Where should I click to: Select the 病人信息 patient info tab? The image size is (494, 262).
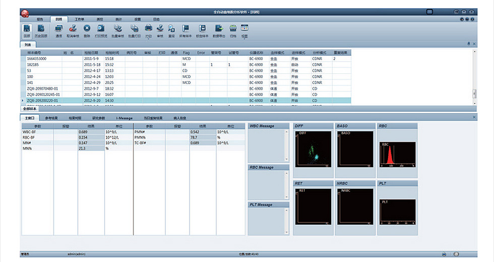tap(180, 118)
